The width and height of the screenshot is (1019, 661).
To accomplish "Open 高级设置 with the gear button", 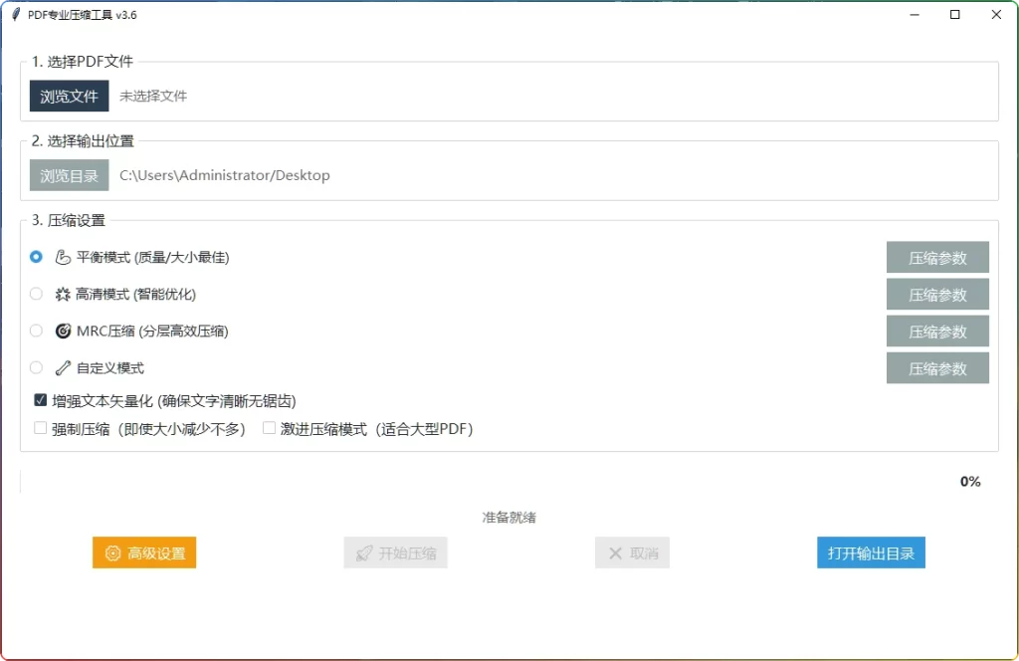I will [x=144, y=553].
